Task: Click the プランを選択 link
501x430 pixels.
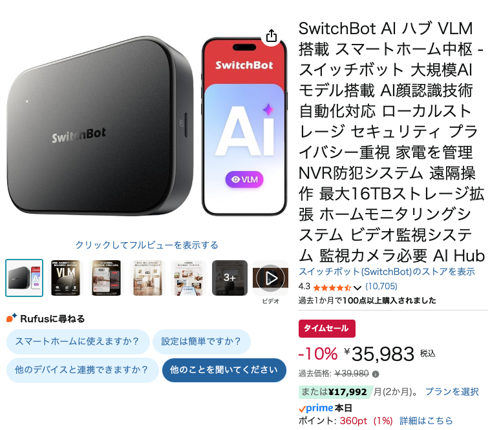Action: (x=452, y=392)
